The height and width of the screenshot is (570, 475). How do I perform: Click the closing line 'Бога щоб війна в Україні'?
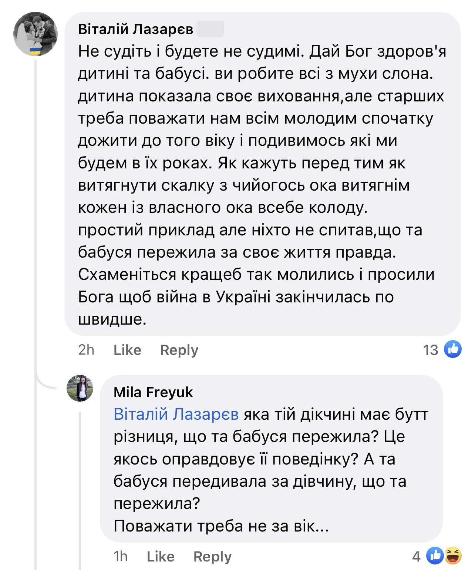point(236,297)
